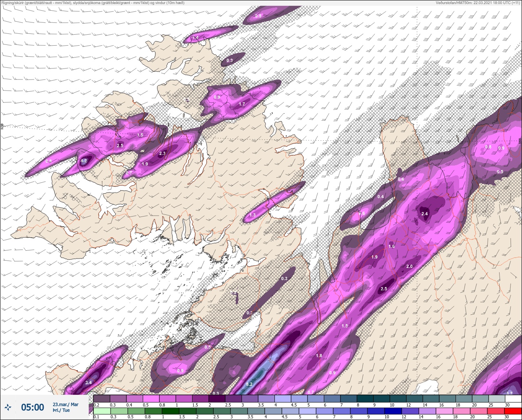This screenshot has width=522, height=420.
Task: Click the 2.4 precipitation value on the map
Action: 425,214
